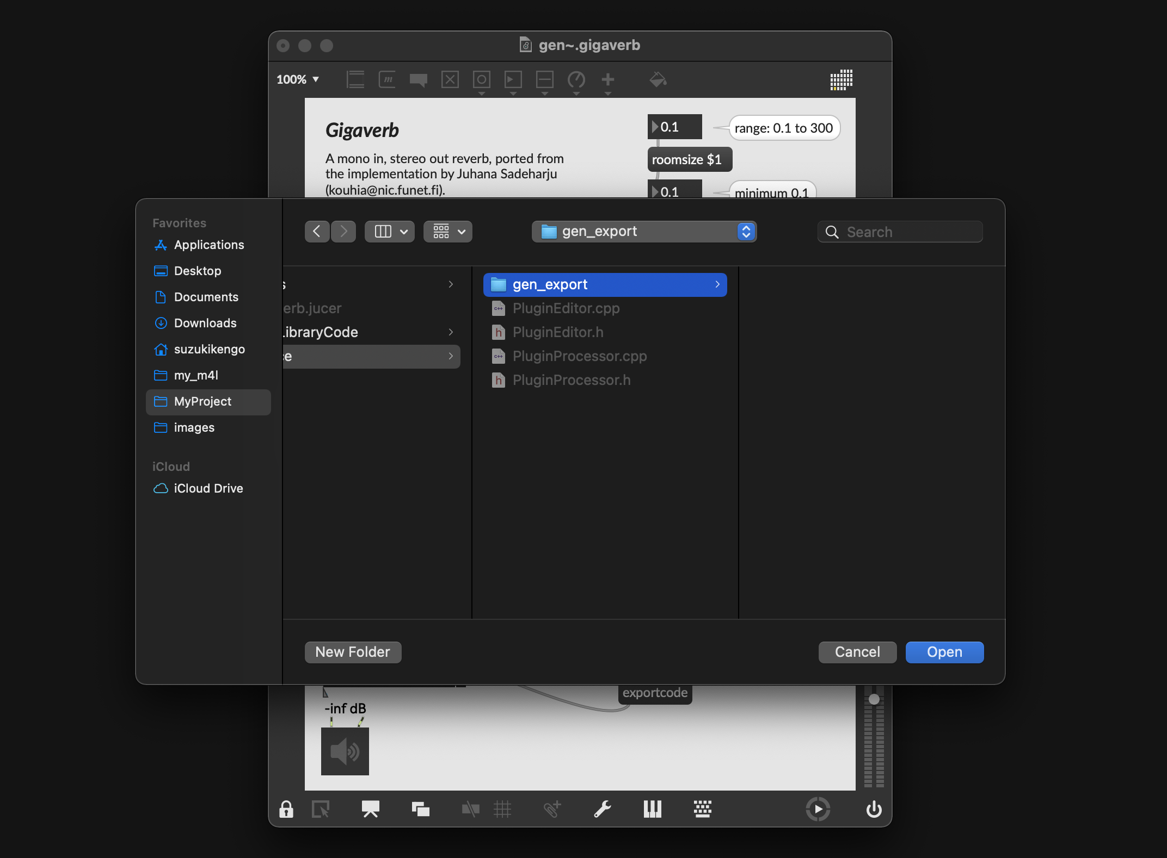Select Downloads in sidebar
Viewport: 1167px width, 858px height.
click(208, 323)
